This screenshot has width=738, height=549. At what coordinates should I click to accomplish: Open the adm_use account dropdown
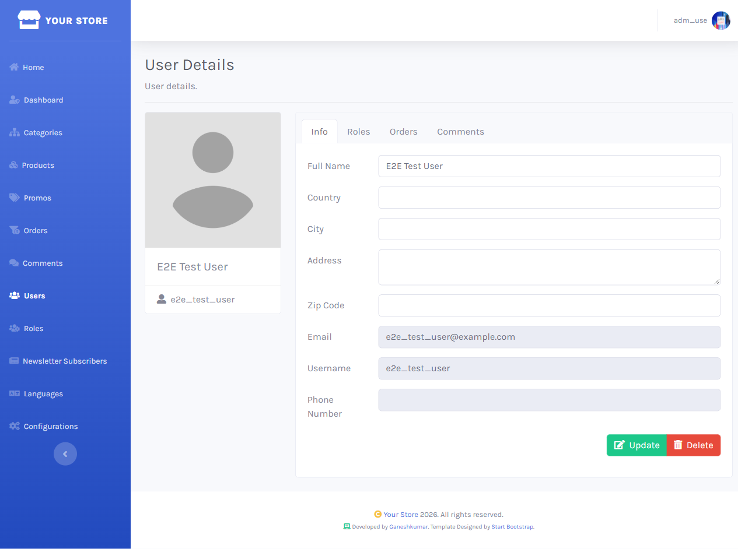coord(702,20)
